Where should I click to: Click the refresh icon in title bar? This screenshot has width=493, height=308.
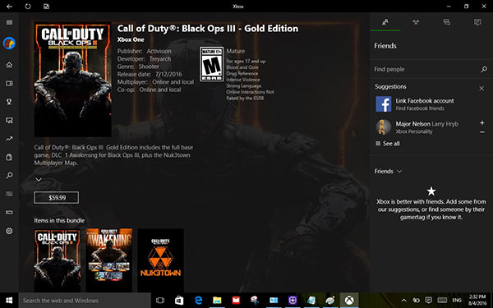point(28,6)
